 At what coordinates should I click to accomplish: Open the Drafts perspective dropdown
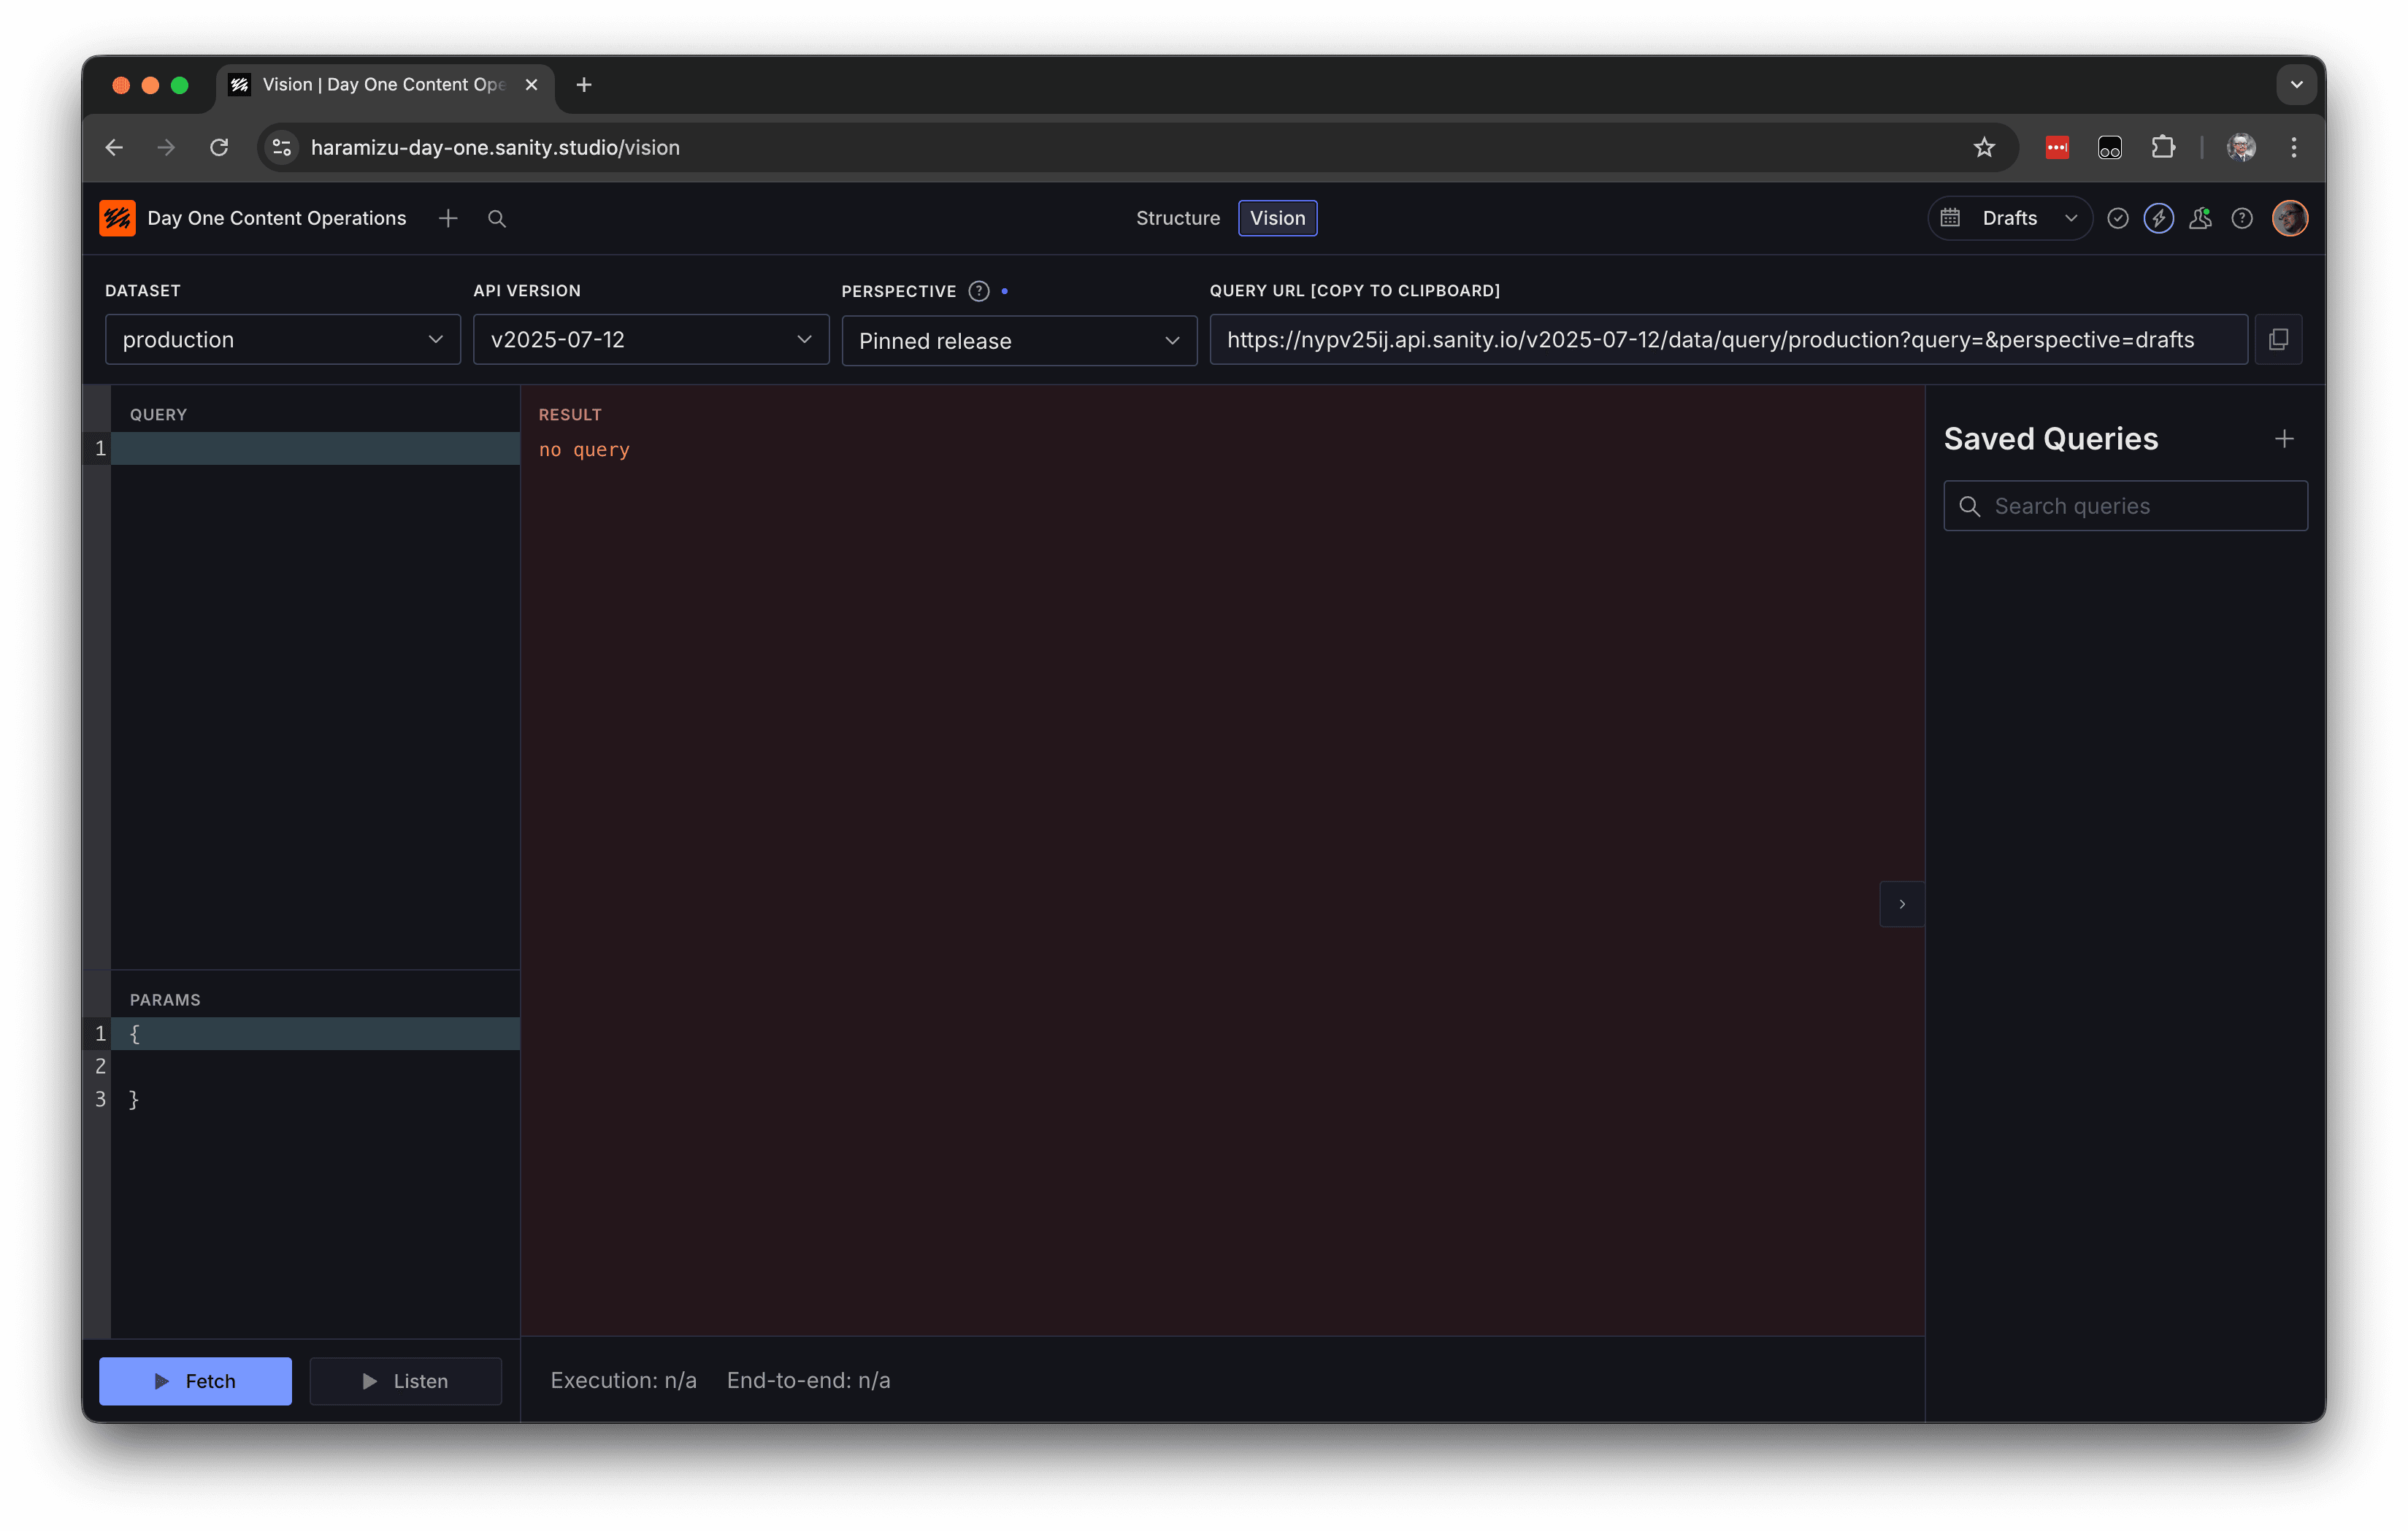2010,218
